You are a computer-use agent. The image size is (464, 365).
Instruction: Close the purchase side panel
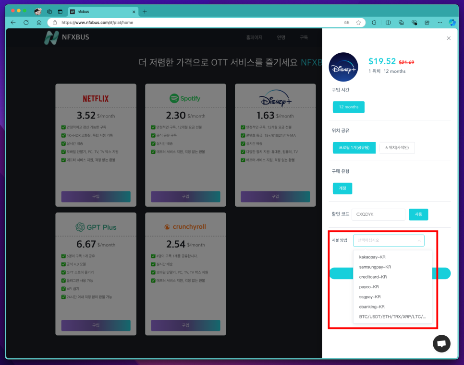[x=449, y=38]
